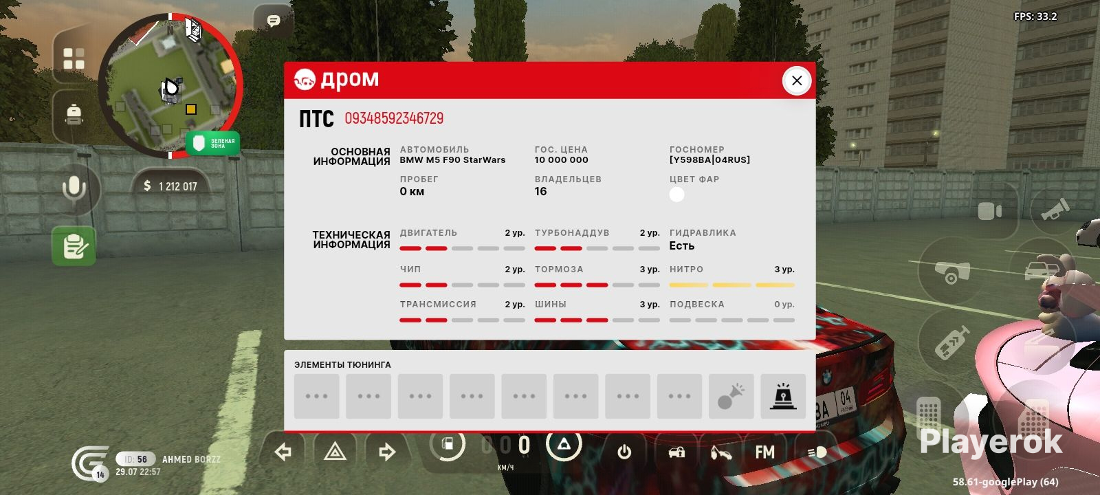Image resolution: width=1100 pixels, height=495 pixels.
Task: Tap the trailer hitch icon
Action: click(952, 272)
